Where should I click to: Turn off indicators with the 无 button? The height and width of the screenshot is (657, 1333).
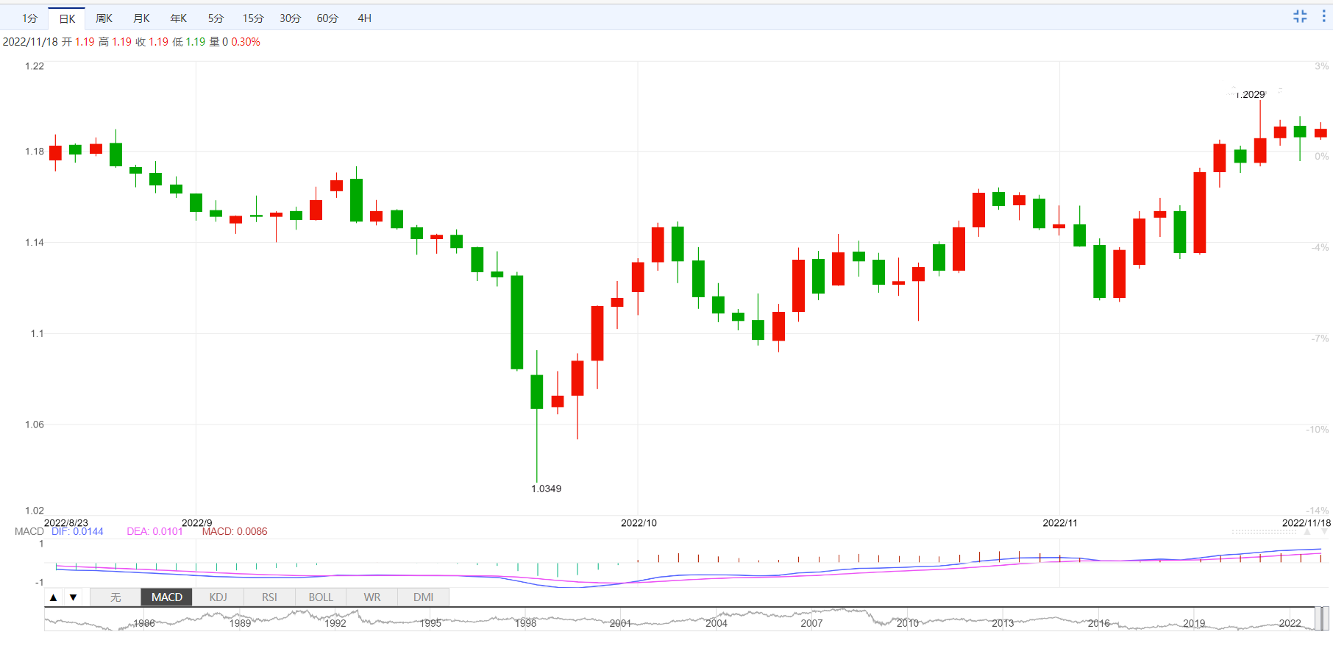point(115,597)
